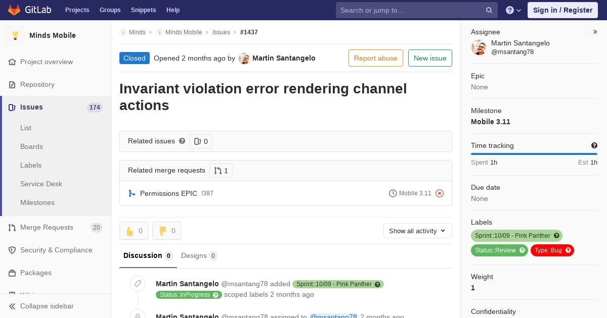Open the Groups menu
The height and width of the screenshot is (318, 607).
(x=110, y=10)
